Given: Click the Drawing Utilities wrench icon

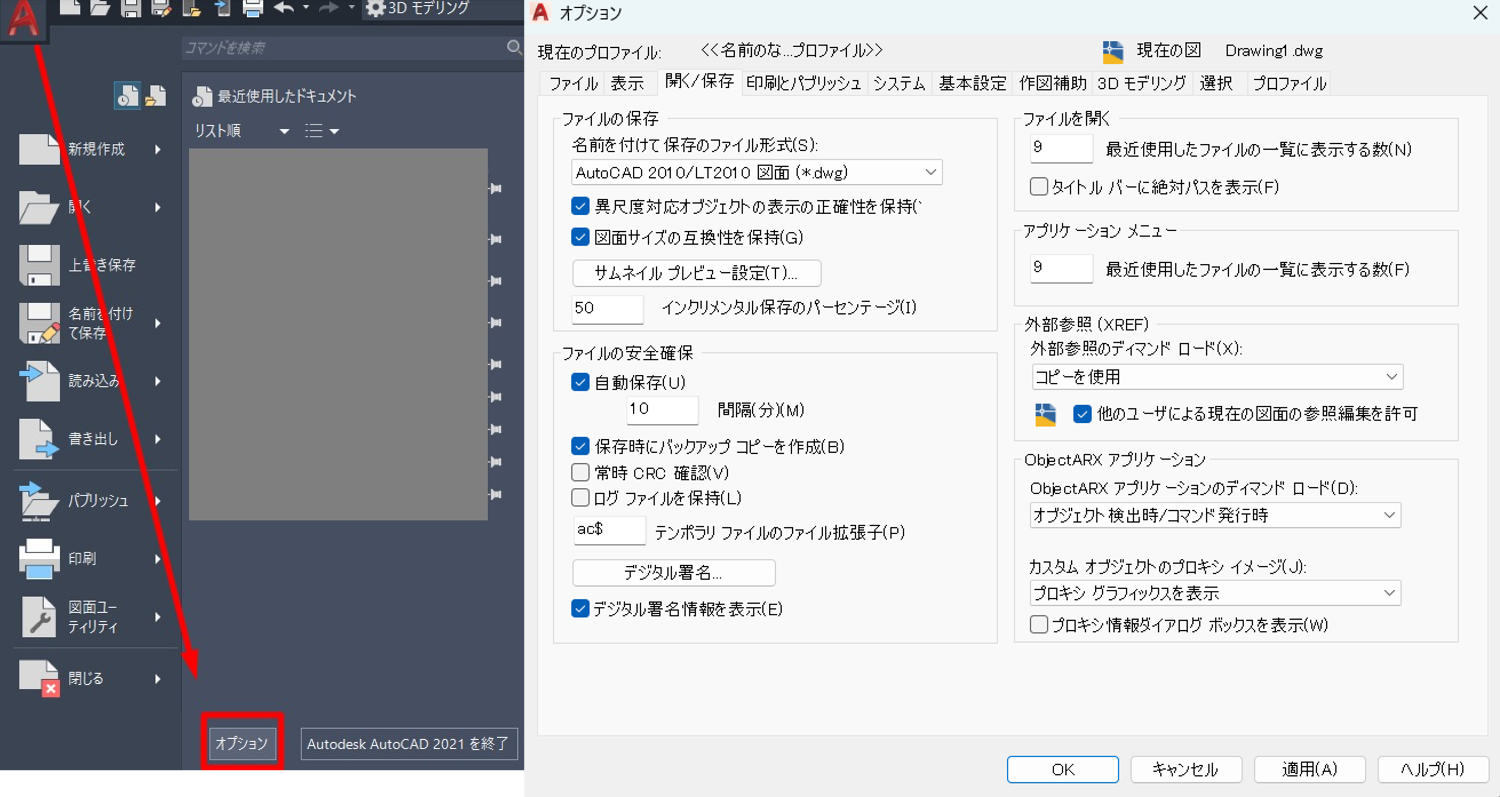Looking at the screenshot, I should pos(38,617).
